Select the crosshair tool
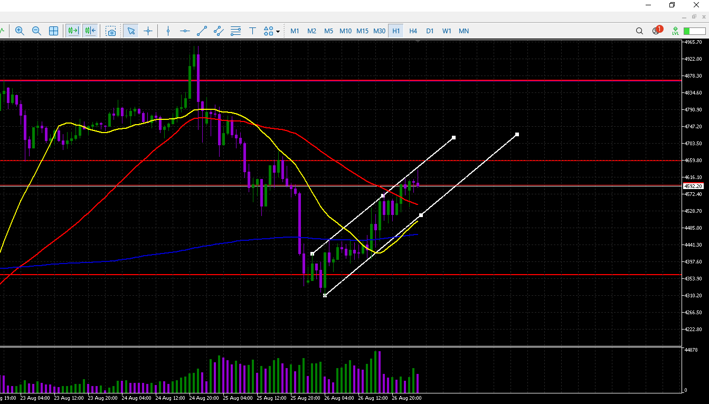The height and width of the screenshot is (404, 709). click(148, 31)
